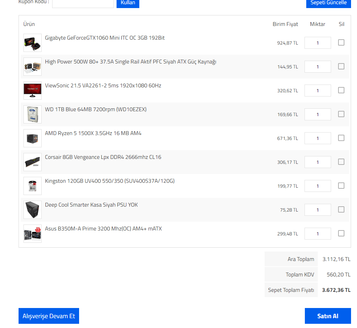This screenshot has width=357, height=328.
Task: Open WD 1TB Blue hard drive thumbnail
Action: 33,114
